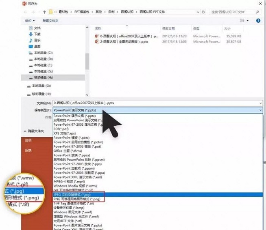266x230 pixels.
Task: Collapse the 保存类型 combo box arrow
Action: 261,110
